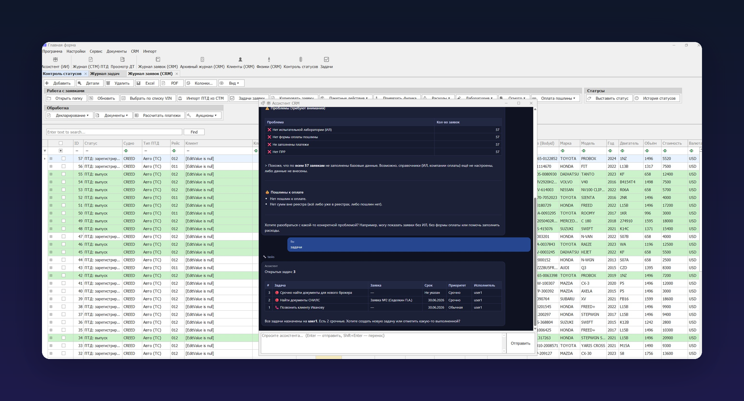This screenshot has height=401, width=744.
Task: Click the Задачи заявки button
Action: point(249,98)
